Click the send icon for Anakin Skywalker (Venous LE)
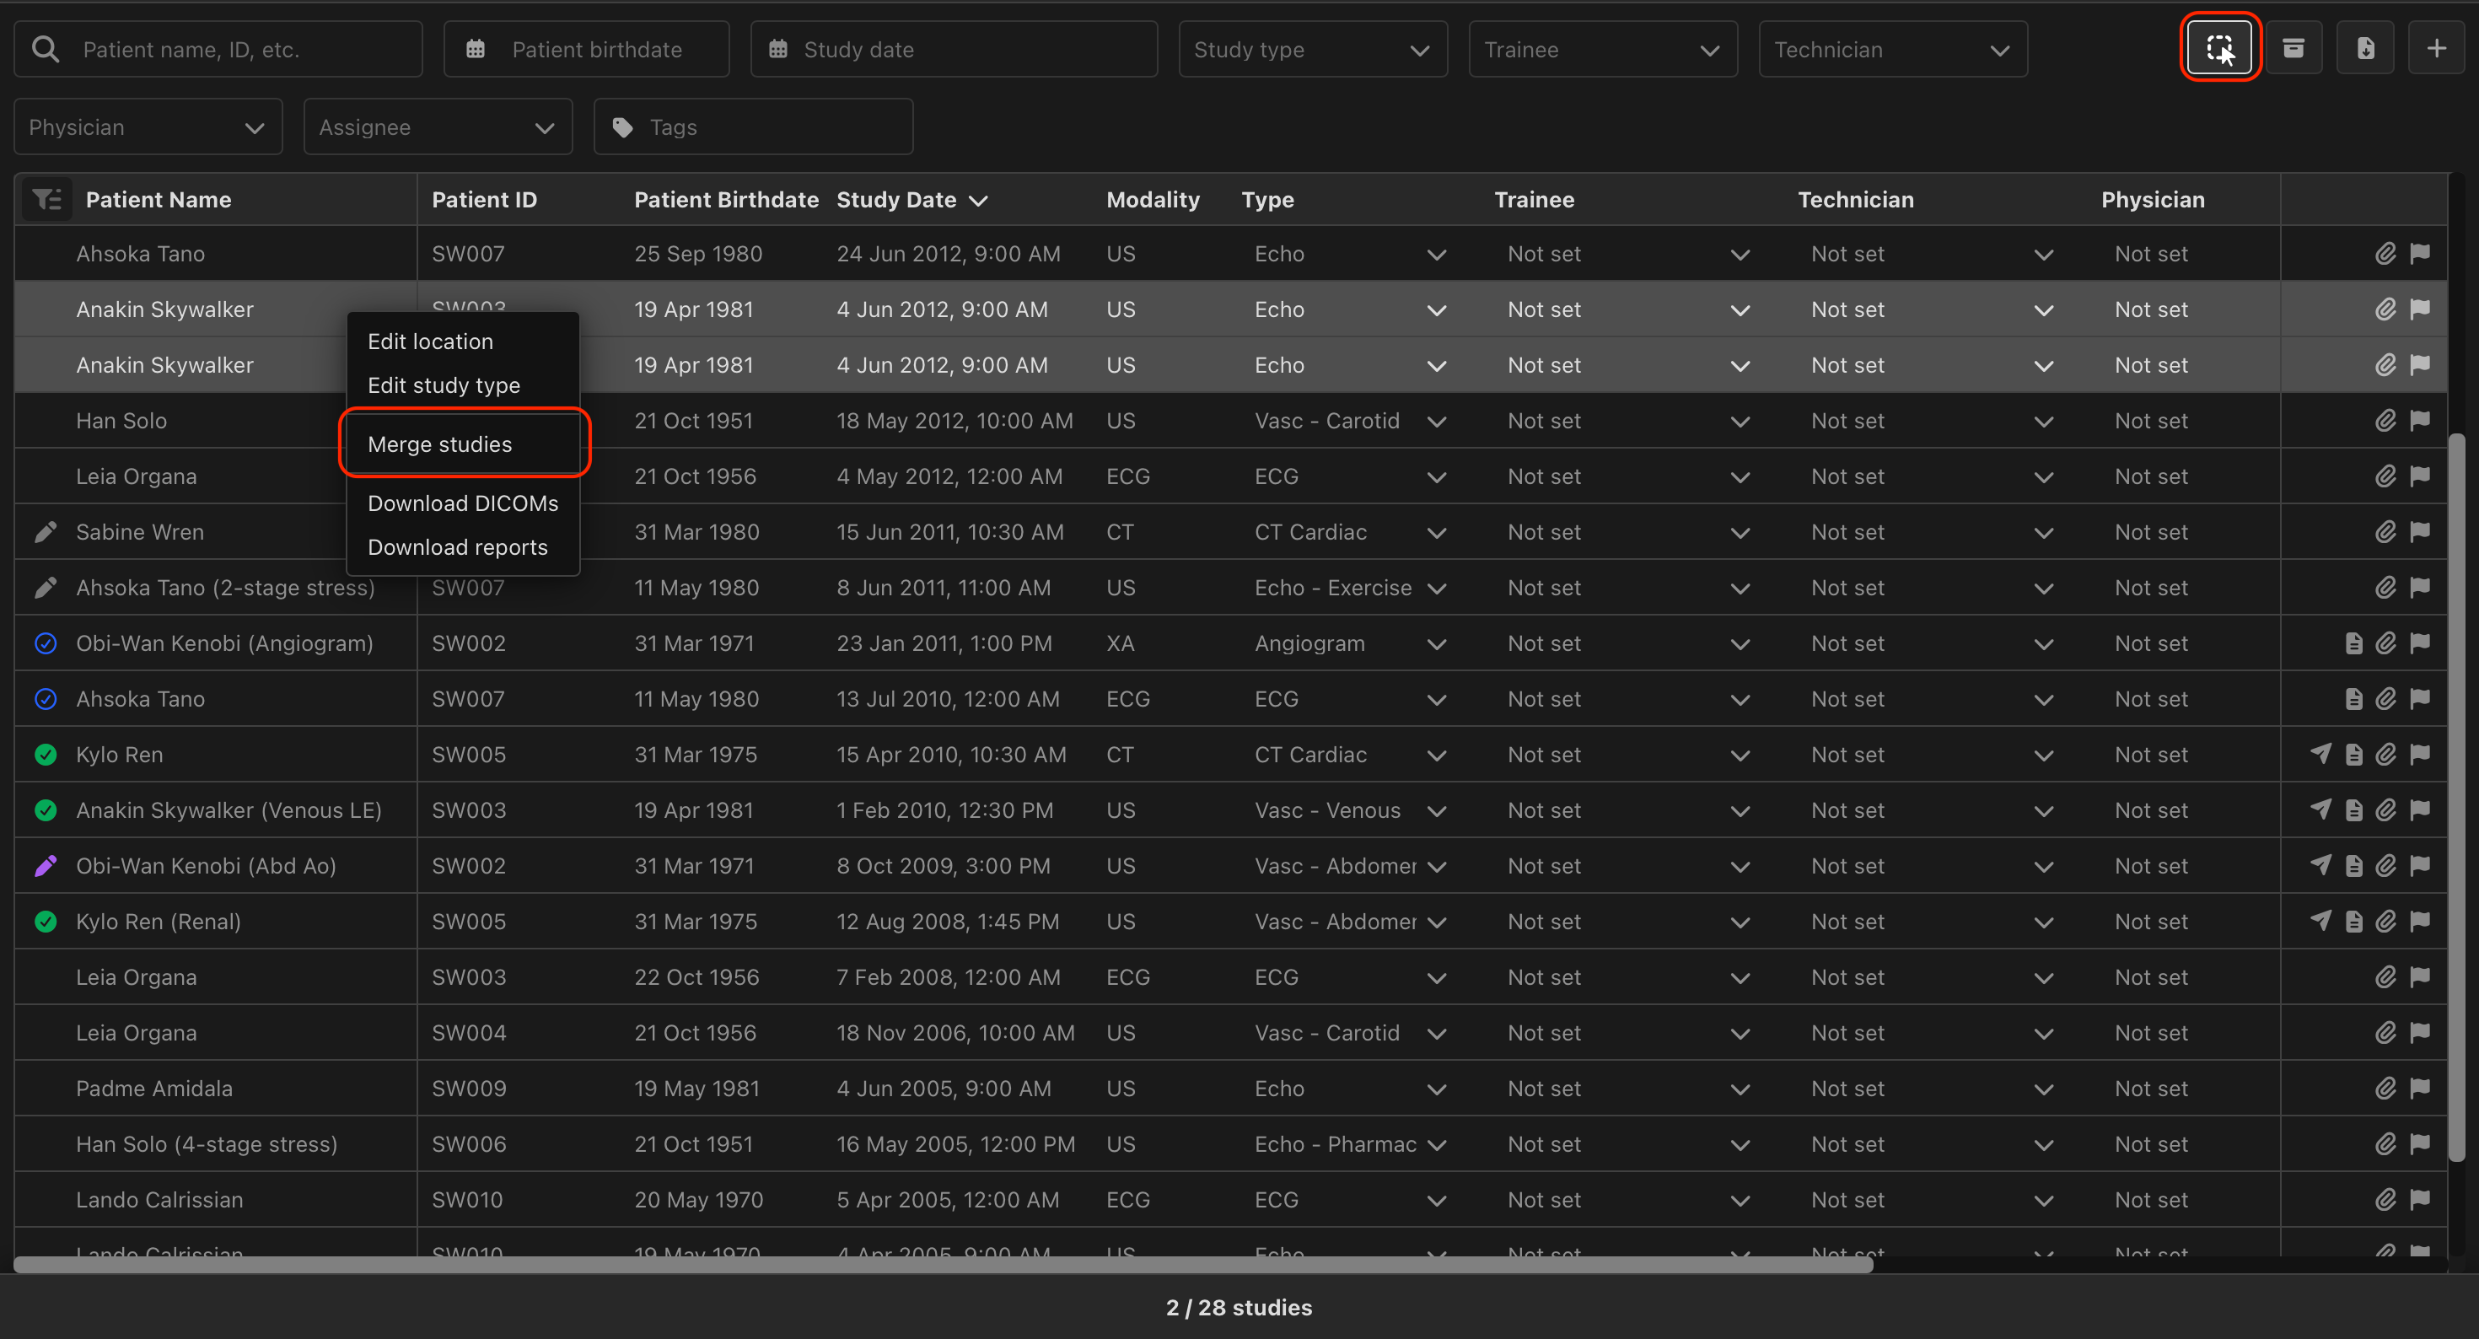The width and height of the screenshot is (2479, 1339). coord(2320,809)
